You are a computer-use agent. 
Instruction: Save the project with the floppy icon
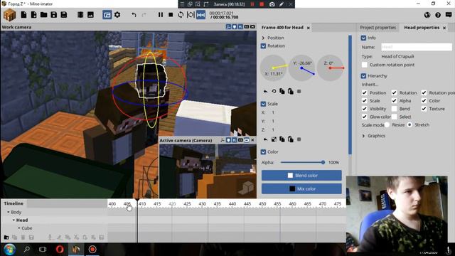[54, 14]
